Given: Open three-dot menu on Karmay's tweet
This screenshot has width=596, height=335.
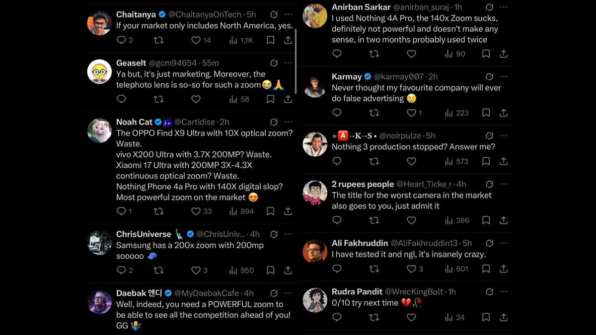Looking at the screenshot, I should [504, 76].
